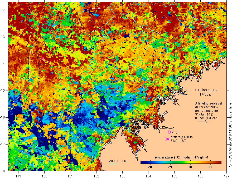Click the dark blue end of the color bar
232x179 pixels.
coord(143,162)
